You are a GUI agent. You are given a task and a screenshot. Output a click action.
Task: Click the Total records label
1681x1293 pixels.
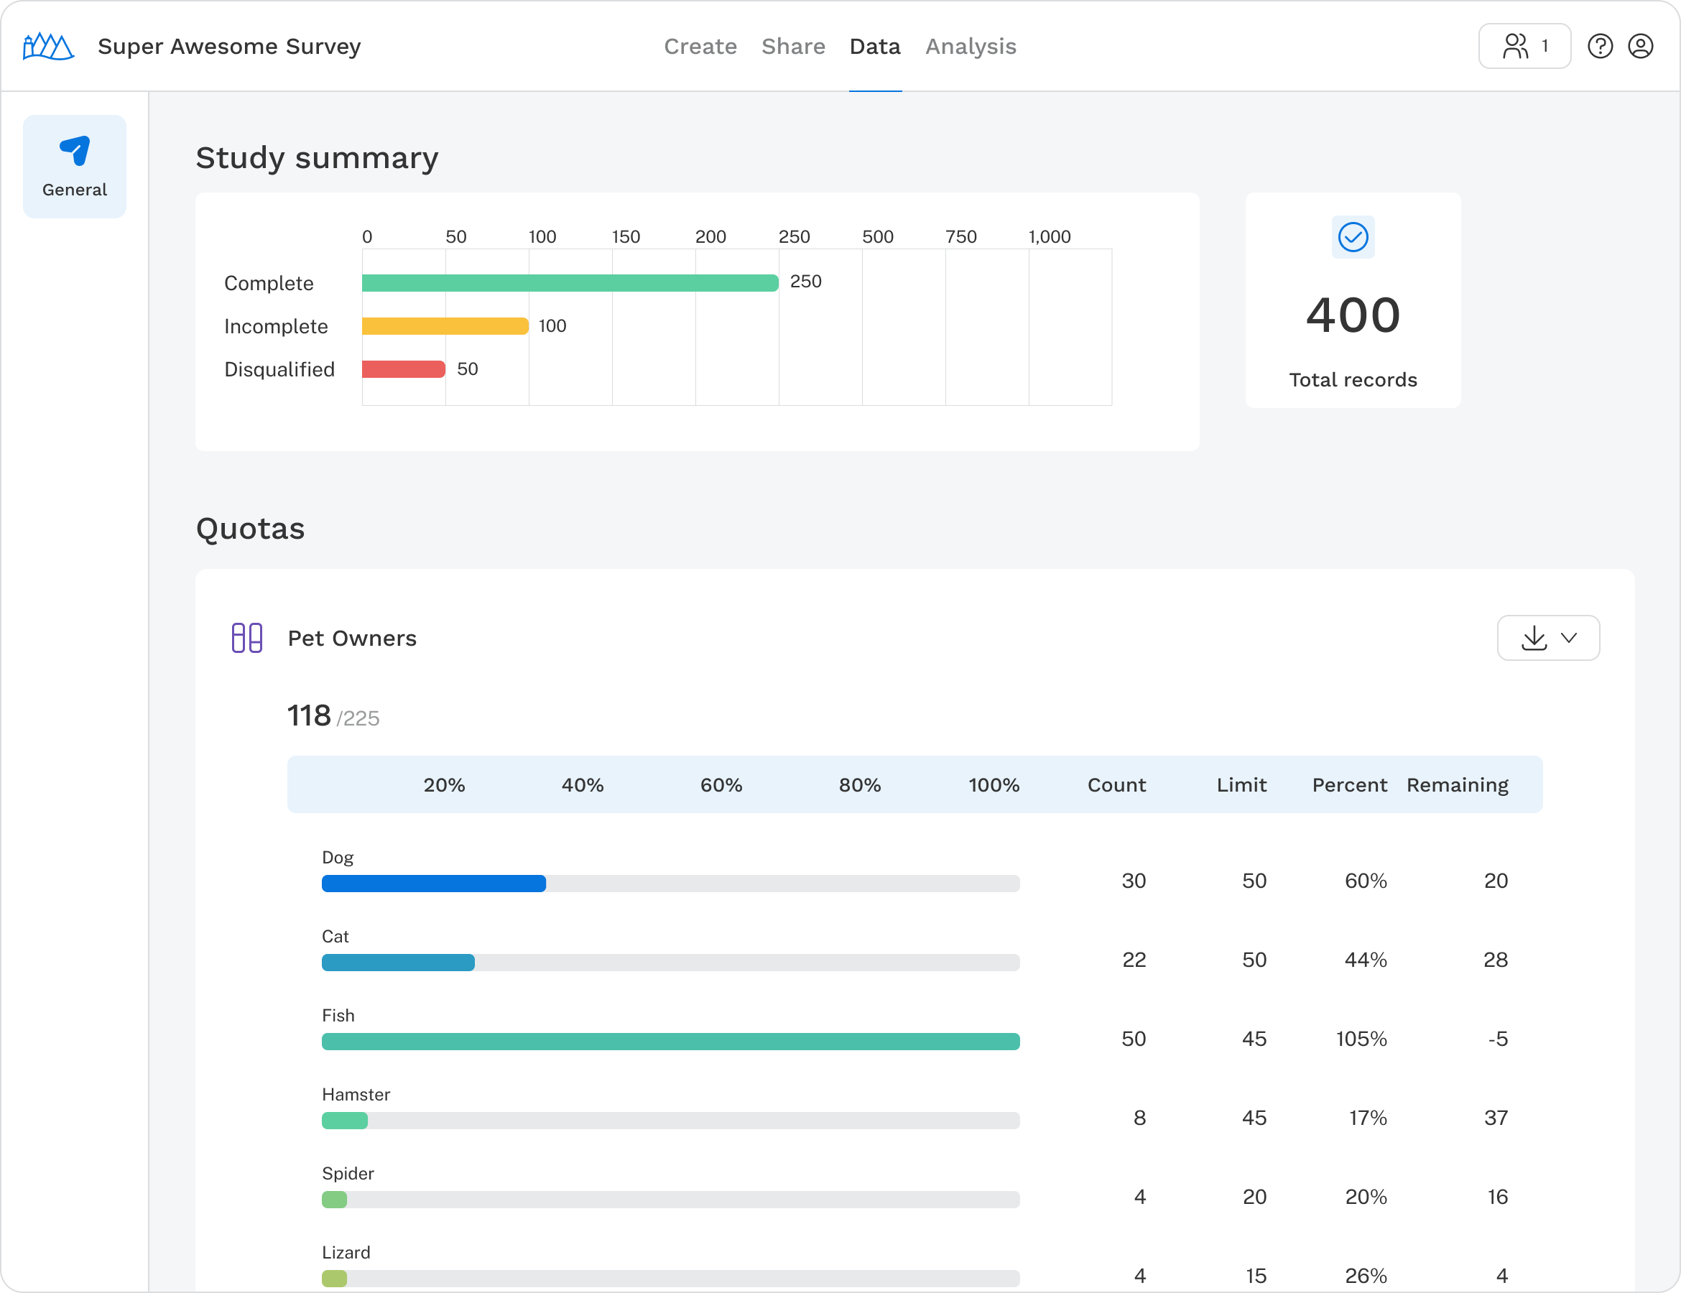pos(1352,379)
